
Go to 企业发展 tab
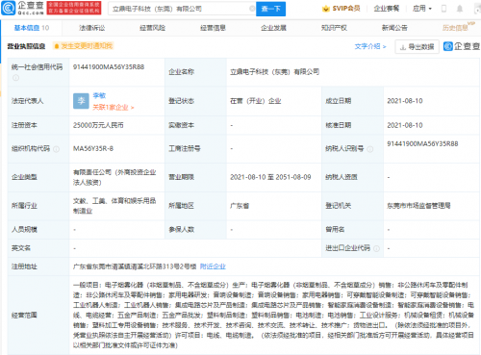click(x=273, y=28)
